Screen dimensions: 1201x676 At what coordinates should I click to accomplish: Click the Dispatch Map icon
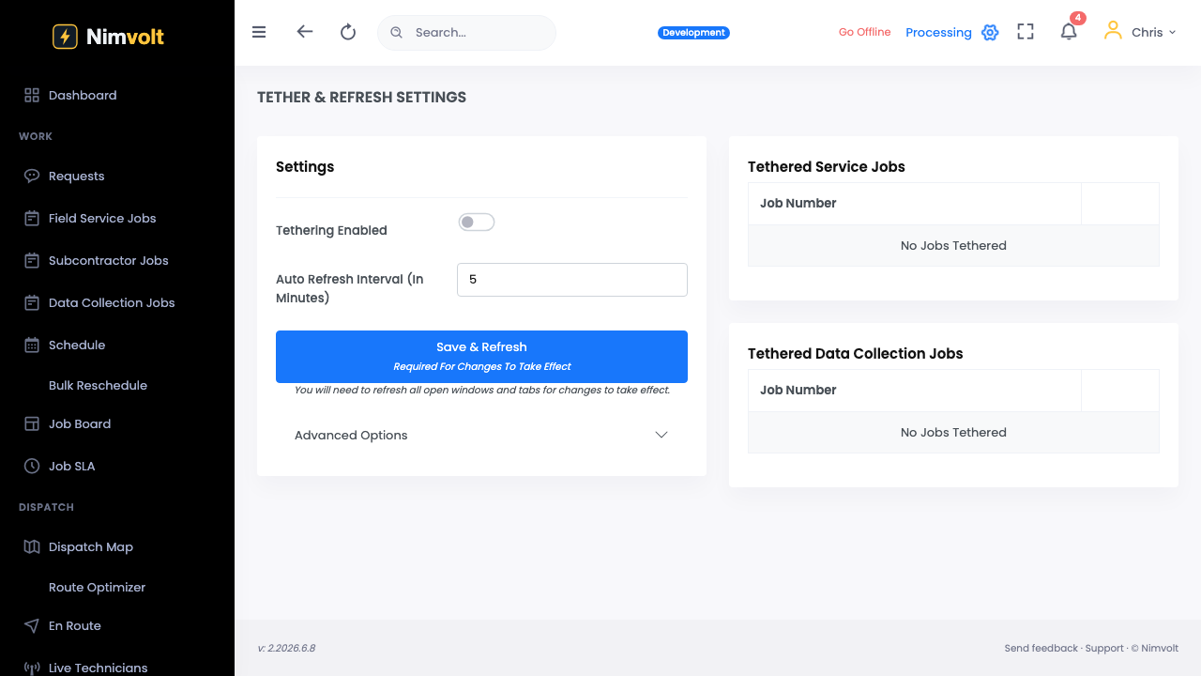32,546
